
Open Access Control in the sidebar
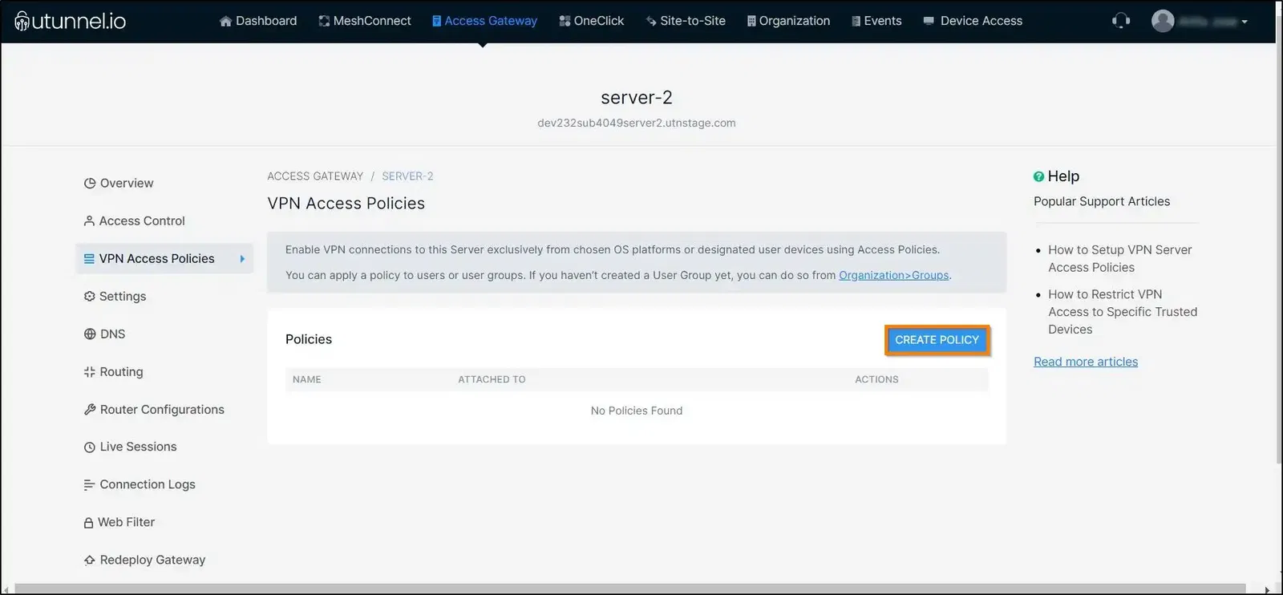coord(135,221)
